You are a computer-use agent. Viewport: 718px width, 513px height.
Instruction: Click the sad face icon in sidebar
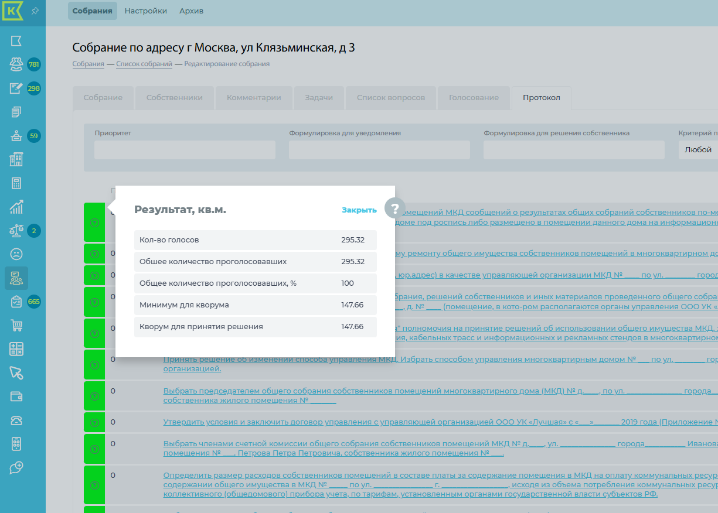(16, 254)
